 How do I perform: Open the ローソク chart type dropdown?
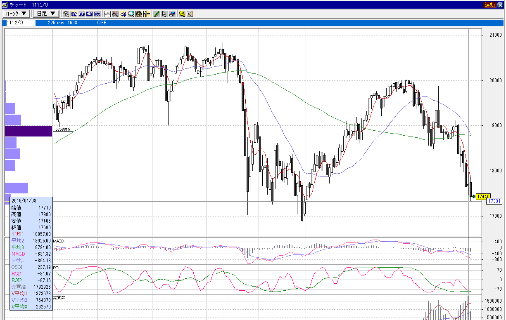[x=17, y=14]
